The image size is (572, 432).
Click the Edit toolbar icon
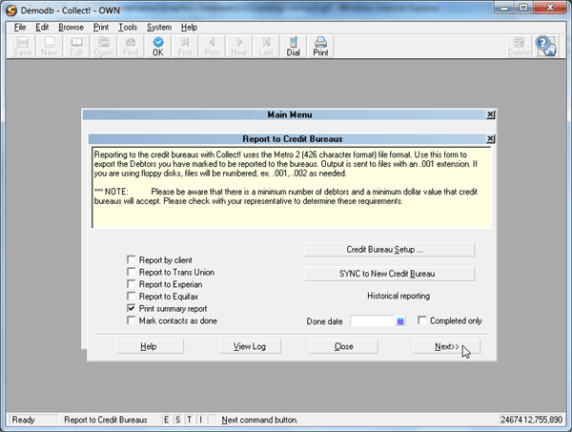click(x=76, y=47)
